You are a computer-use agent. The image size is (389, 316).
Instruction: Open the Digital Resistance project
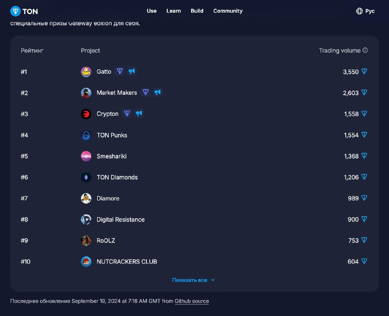click(121, 220)
